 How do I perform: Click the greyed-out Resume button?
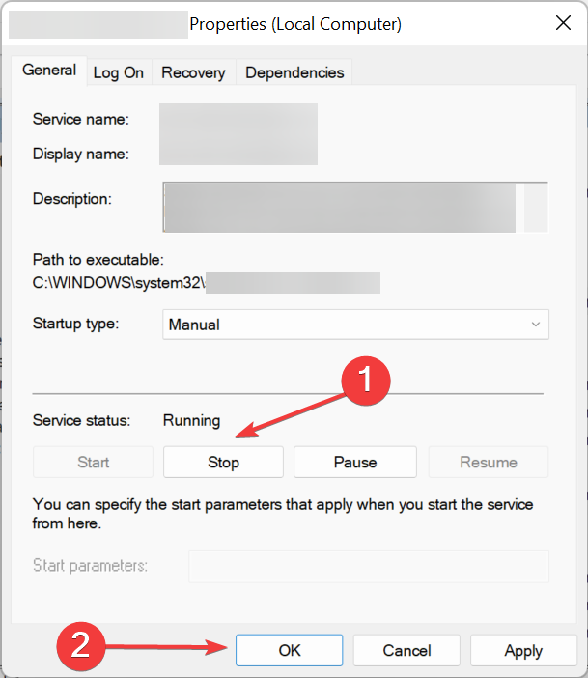coord(489,463)
